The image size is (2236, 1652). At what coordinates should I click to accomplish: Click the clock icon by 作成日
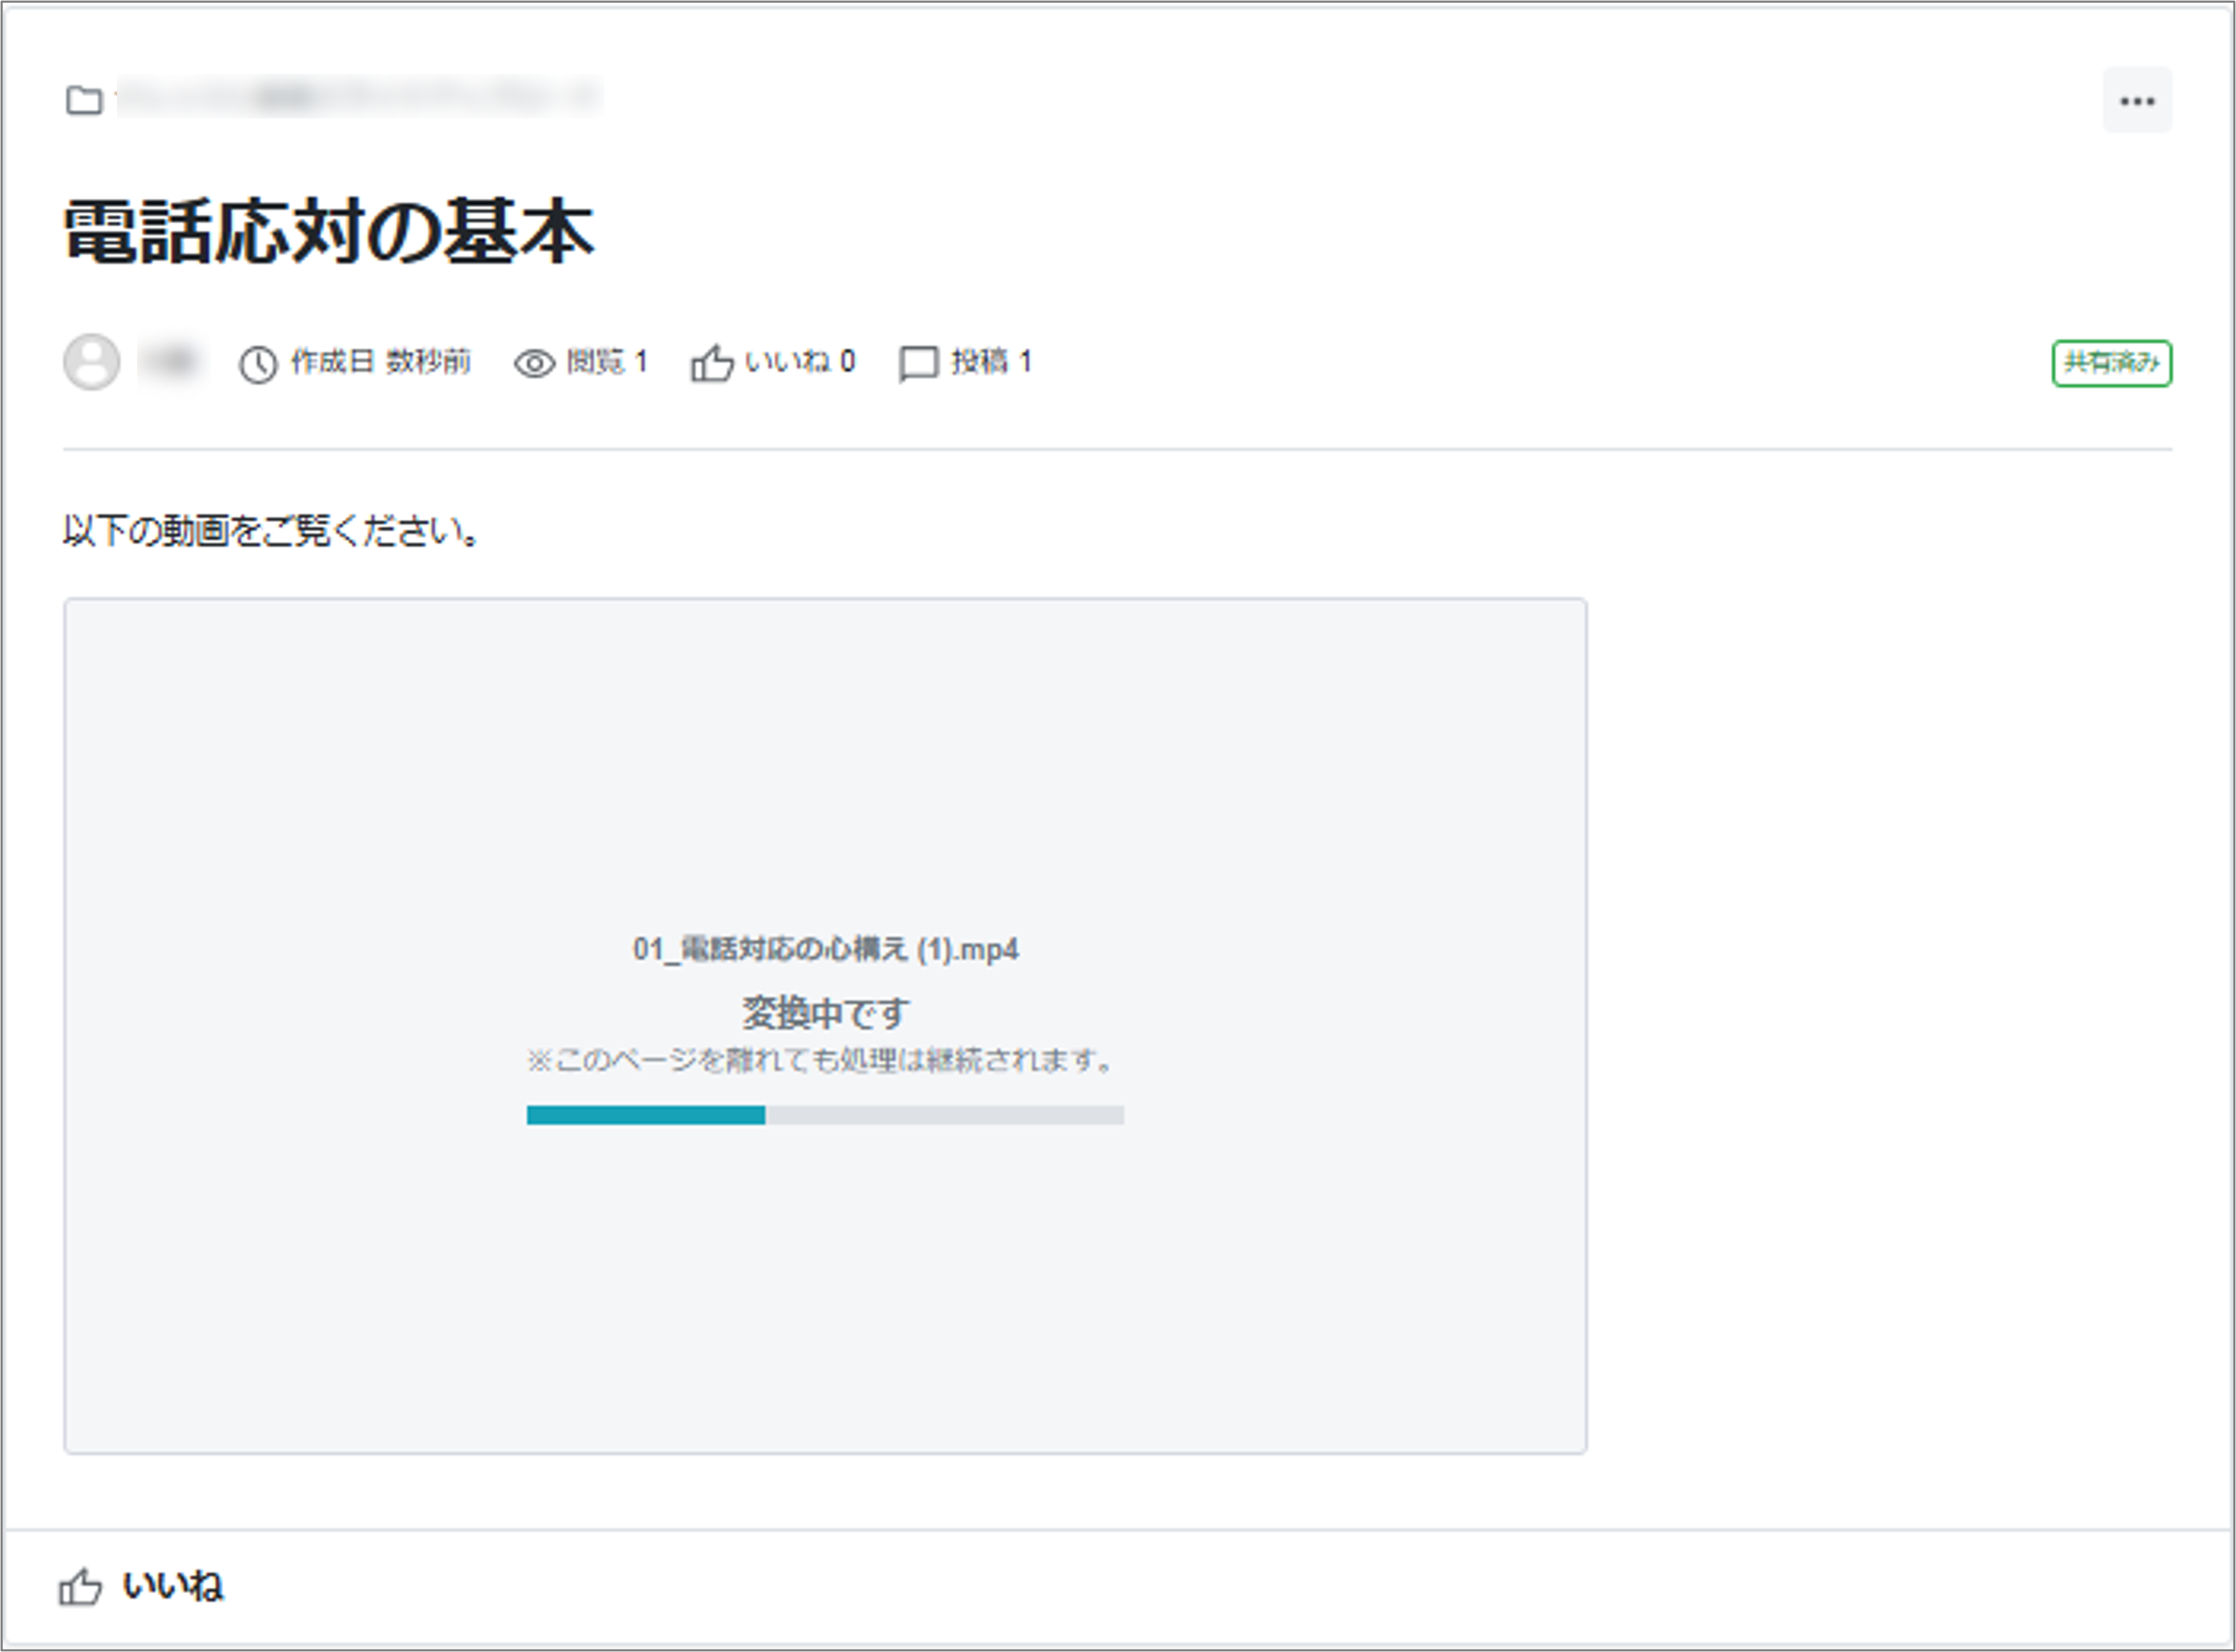pos(258,365)
